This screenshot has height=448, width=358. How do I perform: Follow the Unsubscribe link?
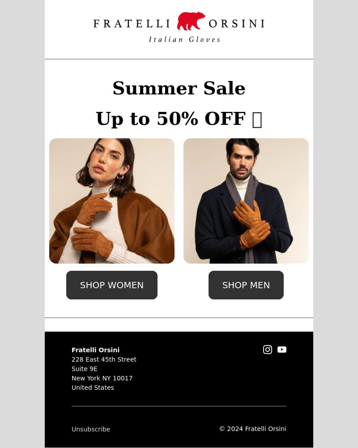point(91,429)
